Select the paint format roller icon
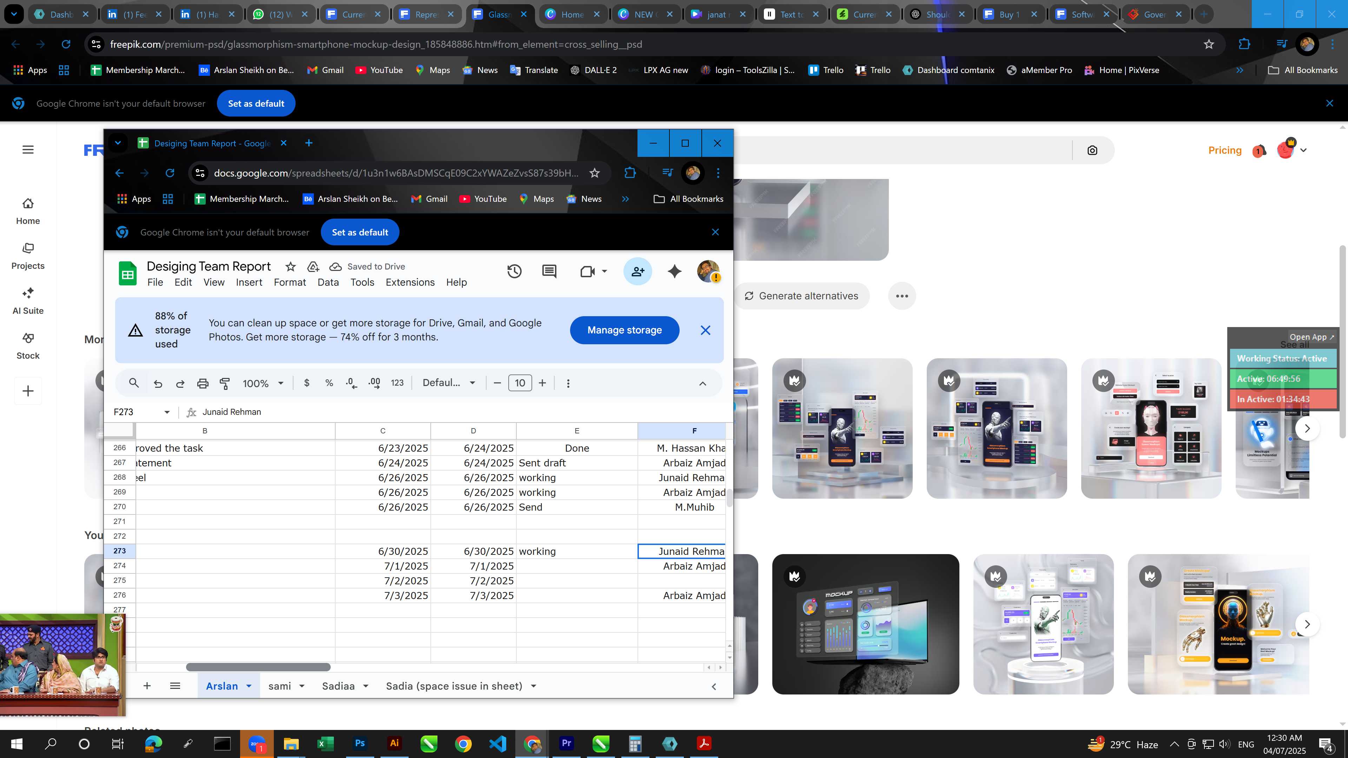This screenshot has height=758, width=1348. click(x=225, y=384)
